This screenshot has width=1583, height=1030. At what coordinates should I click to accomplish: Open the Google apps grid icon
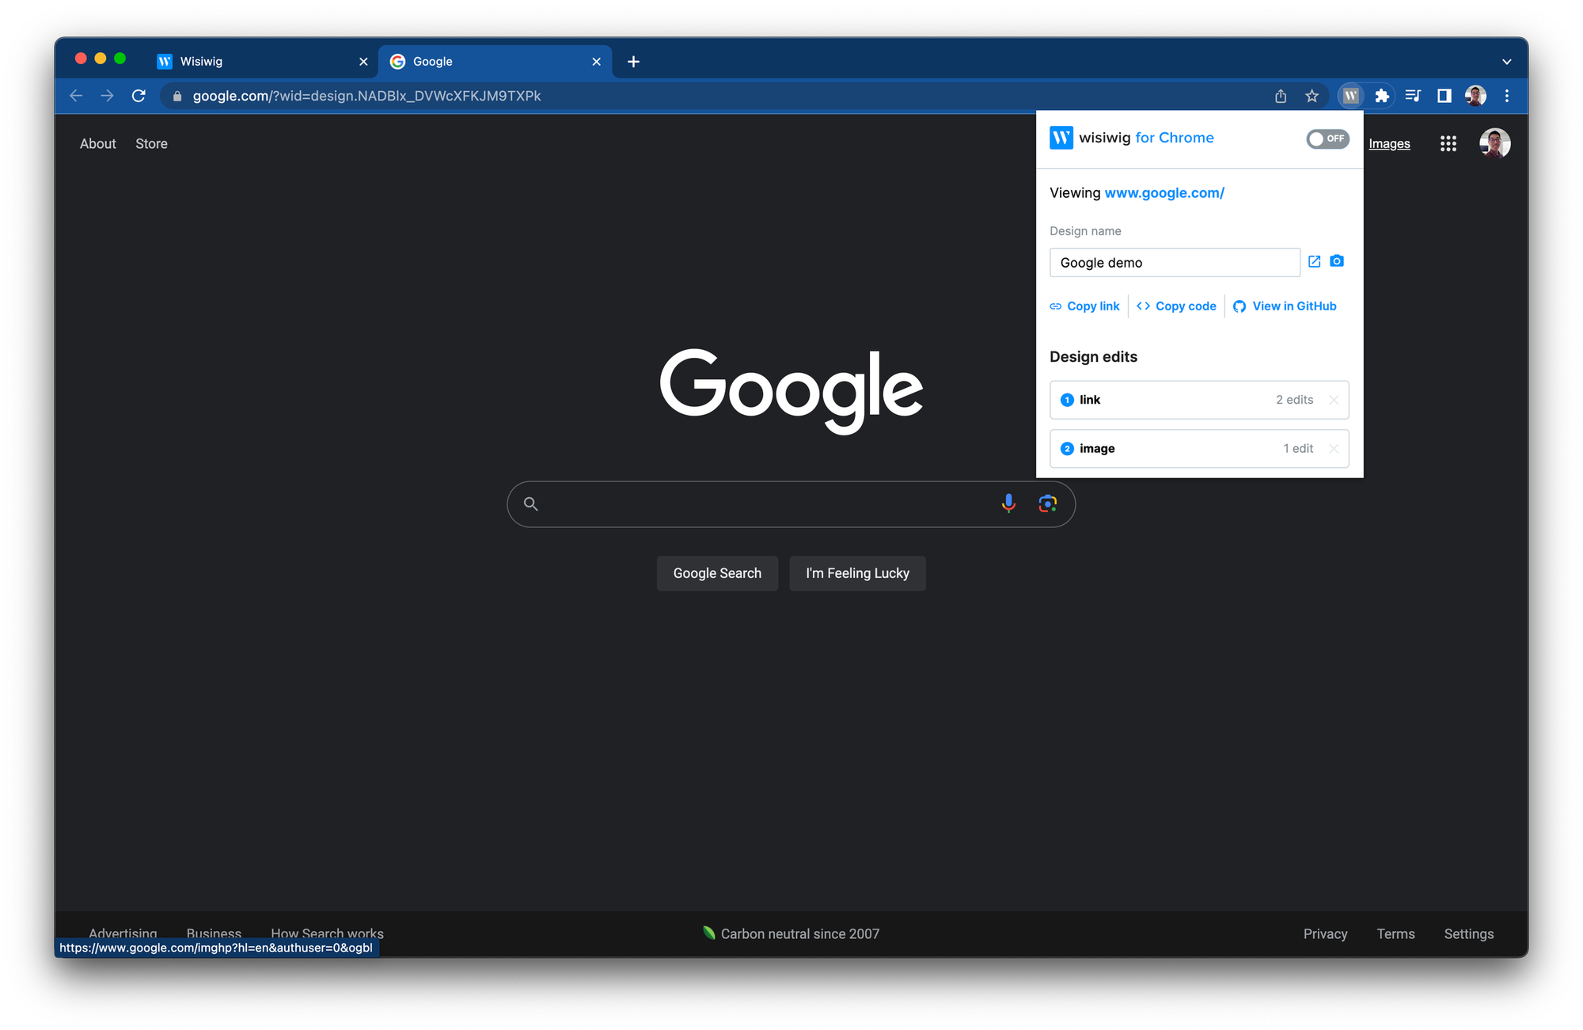[1448, 143]
